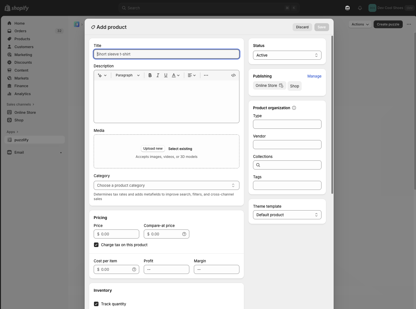Open the page more-actions ellipsis menu
This screenshot has width=416, height=309.
[409, 24]
